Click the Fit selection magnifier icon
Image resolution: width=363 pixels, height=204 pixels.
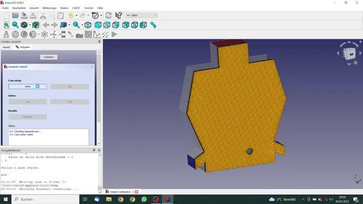coord(15,25)
